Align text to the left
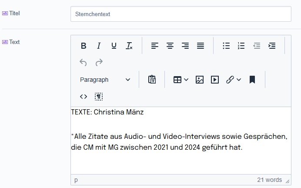The height and width of the screenshot is (188, 301). (155, 46)
